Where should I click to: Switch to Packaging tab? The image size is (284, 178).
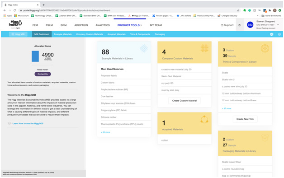pos(160,34)
